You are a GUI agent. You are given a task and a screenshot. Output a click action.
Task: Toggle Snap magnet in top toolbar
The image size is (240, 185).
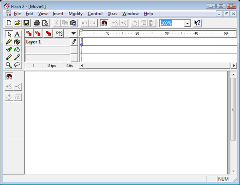104,23
